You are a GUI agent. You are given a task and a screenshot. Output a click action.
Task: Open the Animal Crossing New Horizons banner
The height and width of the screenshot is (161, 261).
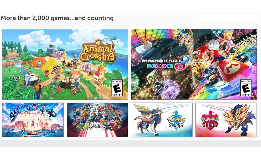click(x=65, y=64)
